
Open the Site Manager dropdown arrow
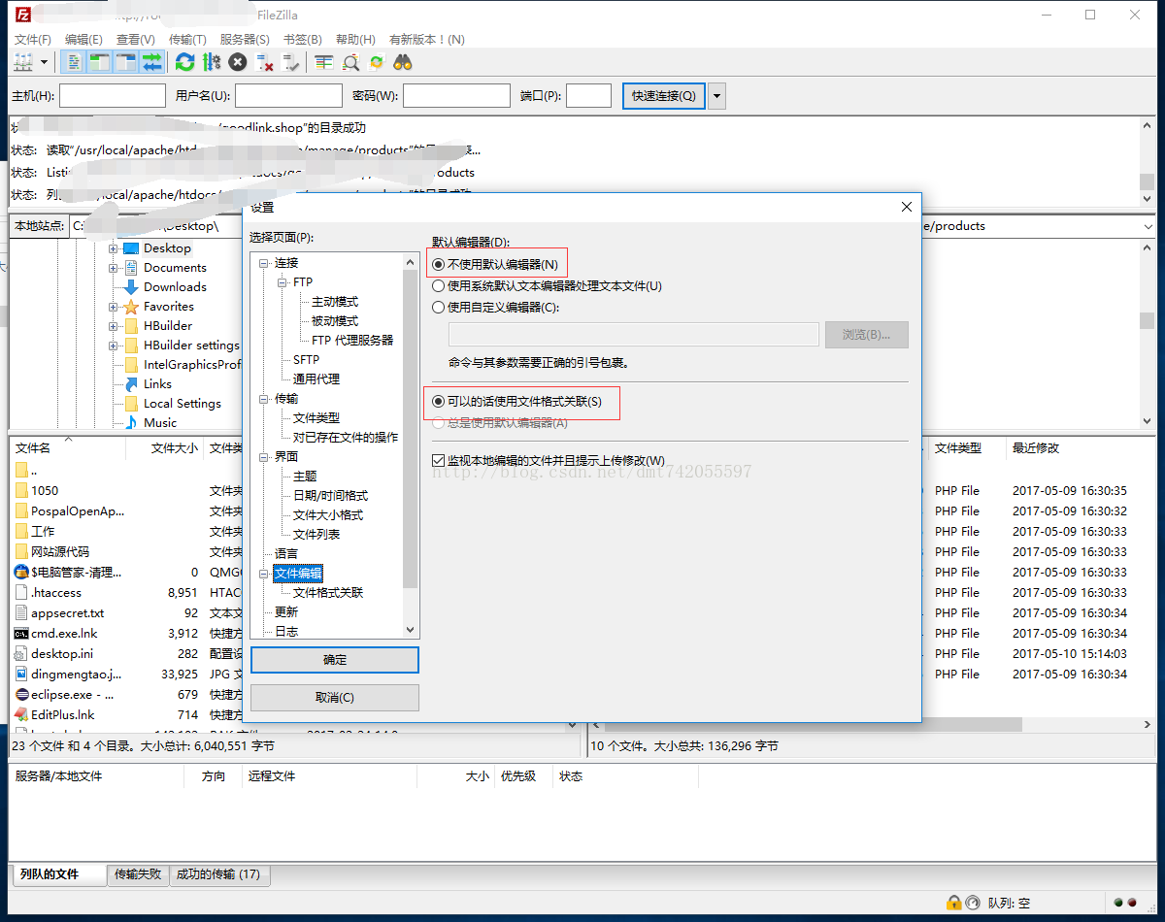tap(44, 62)
